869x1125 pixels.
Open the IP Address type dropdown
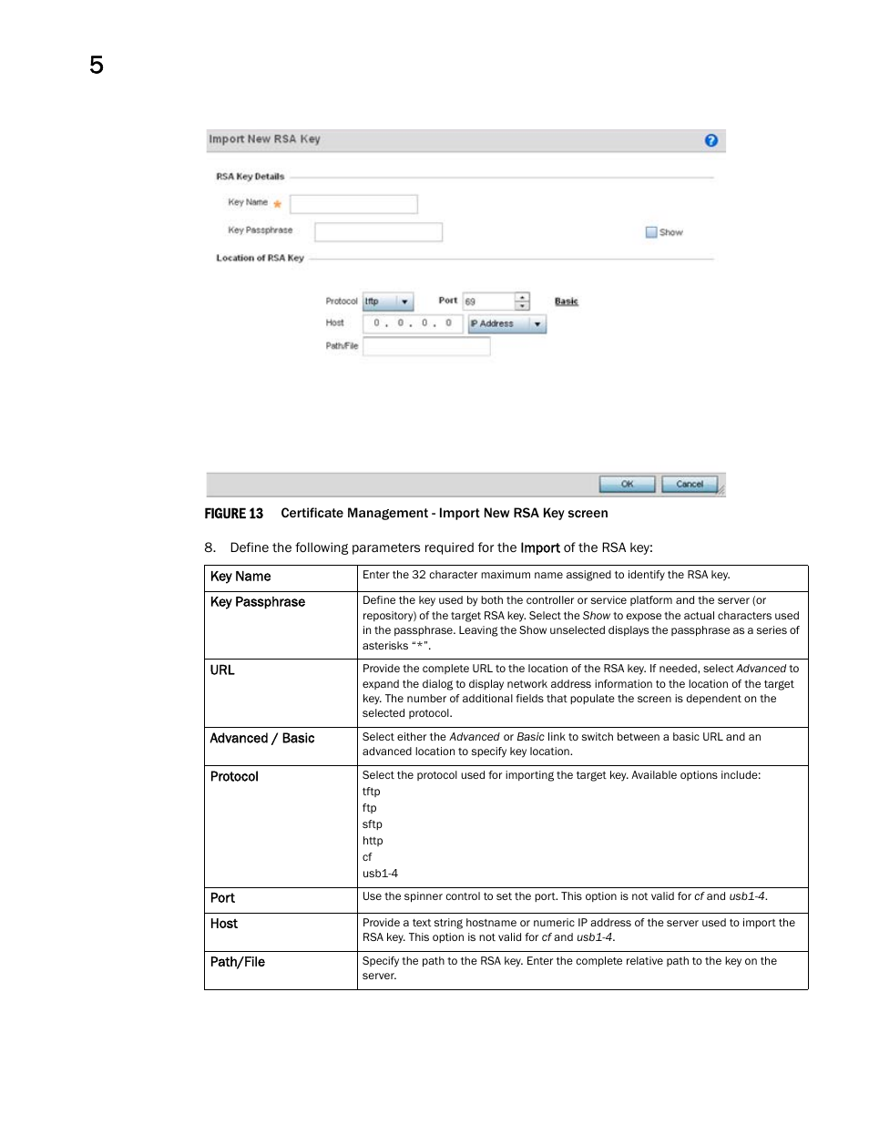click(507, 324)
